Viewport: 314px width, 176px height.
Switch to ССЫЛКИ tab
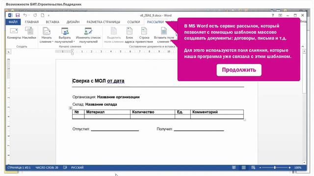coord(133,22)
